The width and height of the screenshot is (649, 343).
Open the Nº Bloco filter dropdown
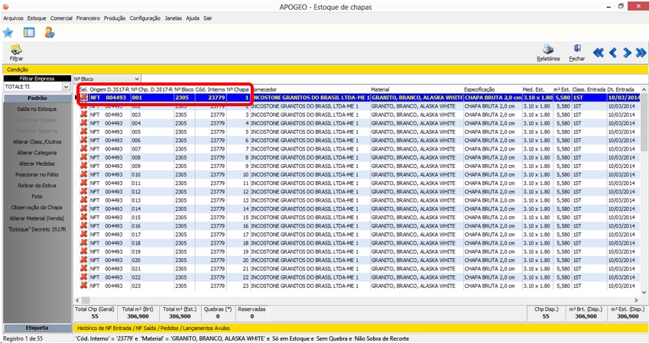[x=137, y=79]
